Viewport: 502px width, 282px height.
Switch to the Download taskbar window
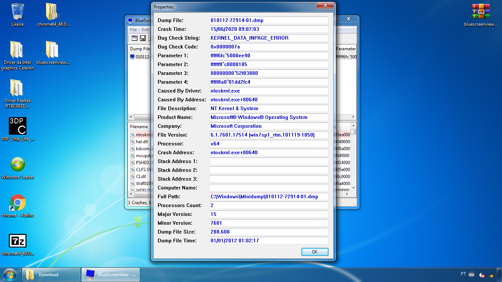(51, 275)
